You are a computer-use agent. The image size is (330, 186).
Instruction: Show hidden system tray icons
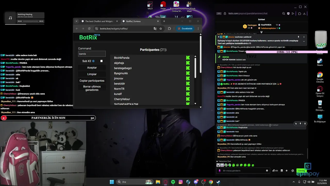pyautogui.click(x=294, y=182)
